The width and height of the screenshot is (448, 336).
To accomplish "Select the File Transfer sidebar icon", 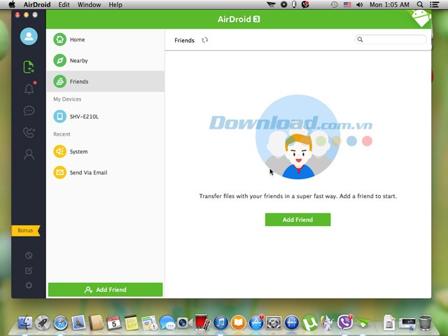I will pos(29,67).
